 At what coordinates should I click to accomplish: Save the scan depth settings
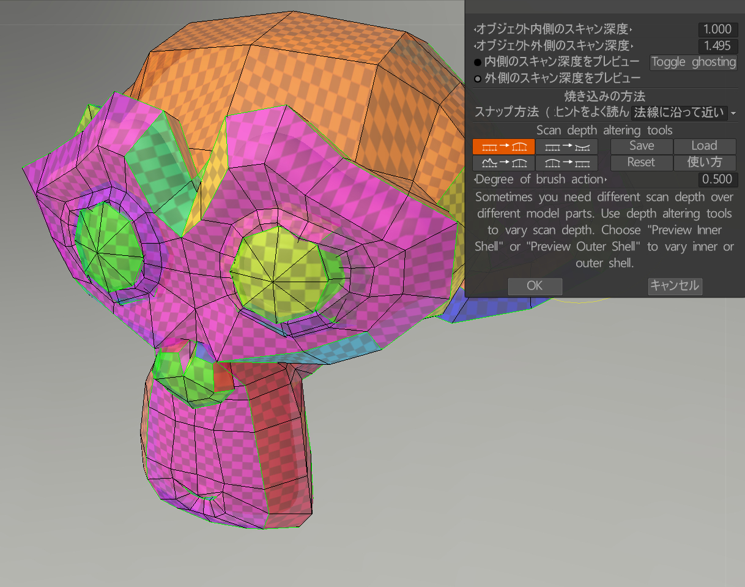coord(641,146)
